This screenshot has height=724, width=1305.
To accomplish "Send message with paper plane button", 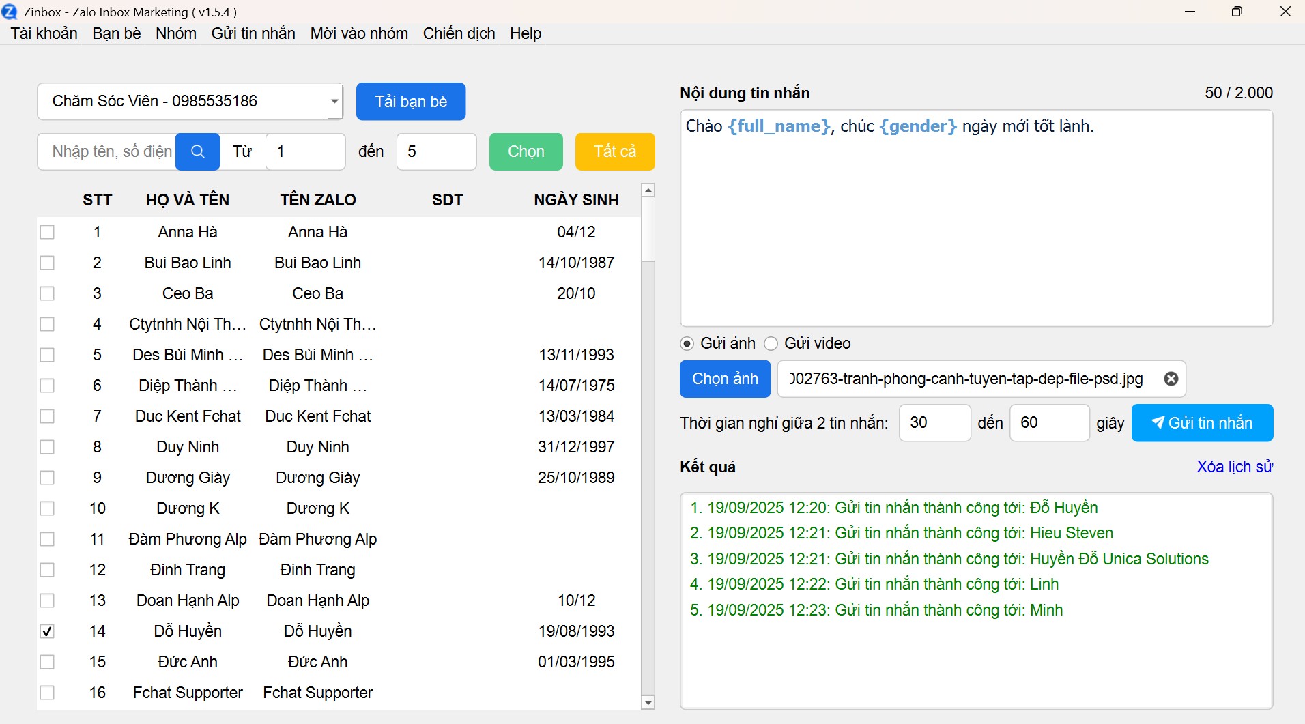I will click(1202, 423).
